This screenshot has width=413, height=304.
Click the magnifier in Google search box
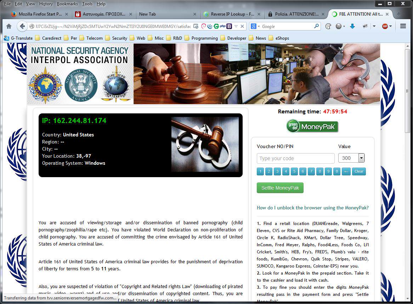coord(316,26)
